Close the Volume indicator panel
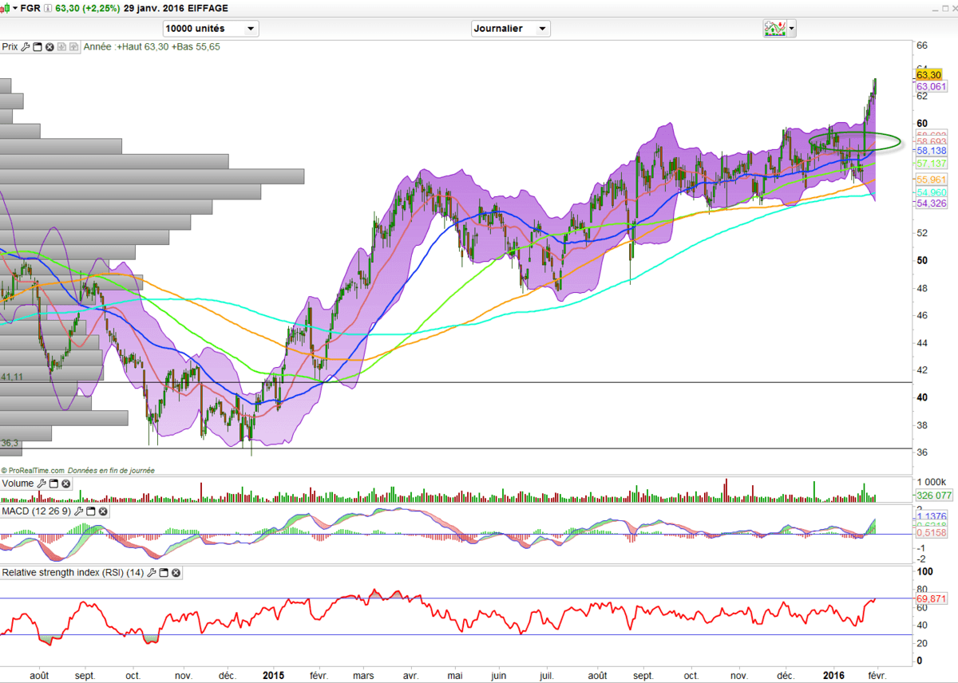Viewport: 958px width, 683px height. (x=65, y=484)
